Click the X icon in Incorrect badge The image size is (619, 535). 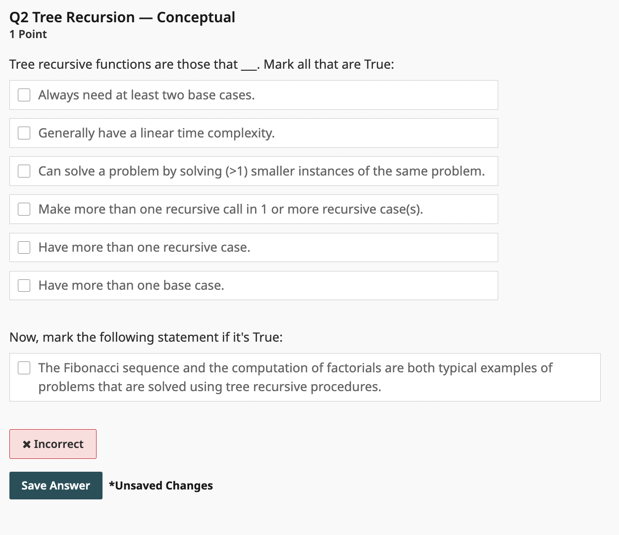[27, 445]
